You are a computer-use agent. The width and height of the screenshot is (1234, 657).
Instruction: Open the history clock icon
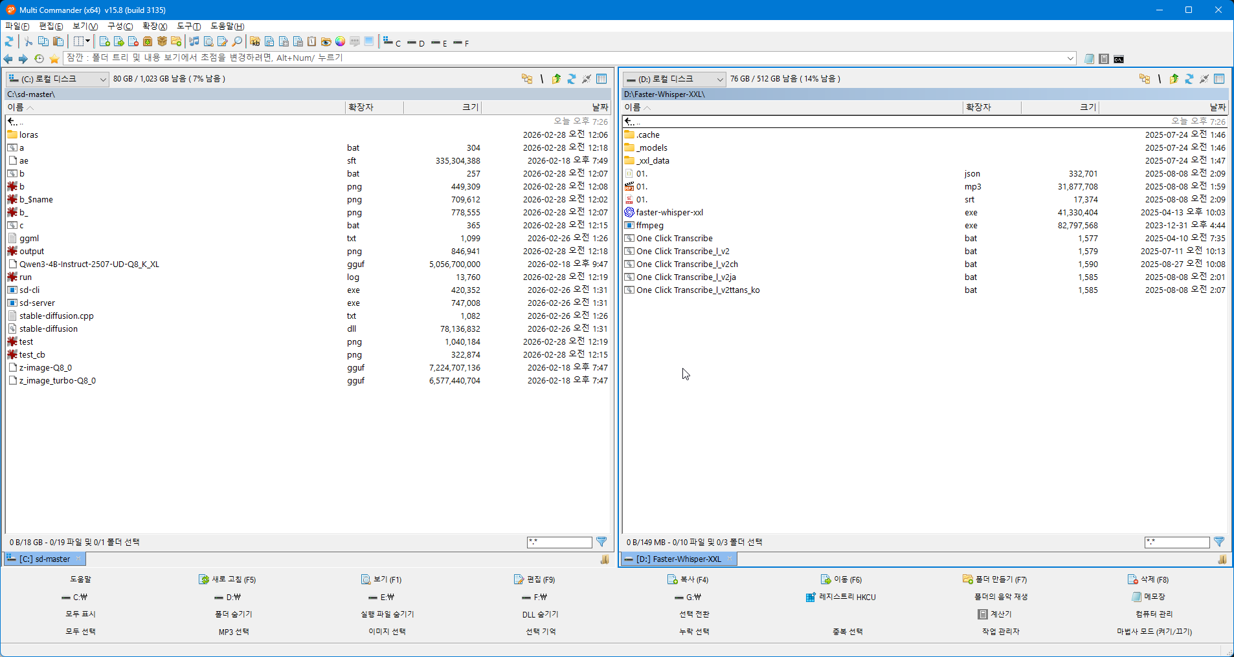[x=39, y=59]
